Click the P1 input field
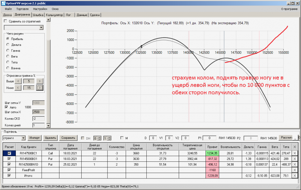 (210, 138)
